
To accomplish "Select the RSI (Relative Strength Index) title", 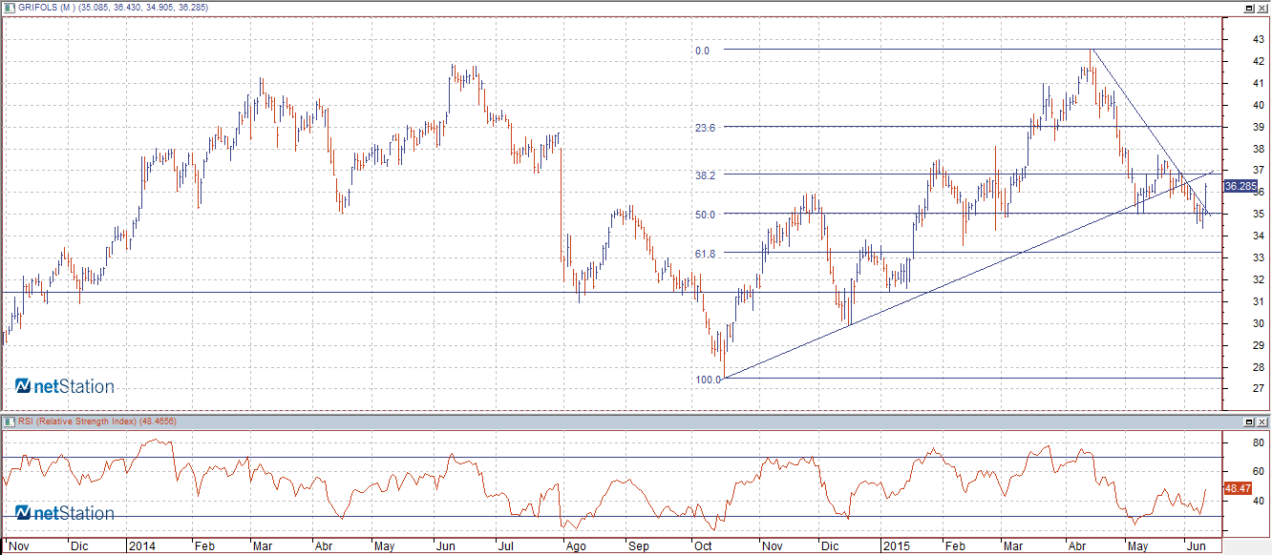I will tap(77, 421).
